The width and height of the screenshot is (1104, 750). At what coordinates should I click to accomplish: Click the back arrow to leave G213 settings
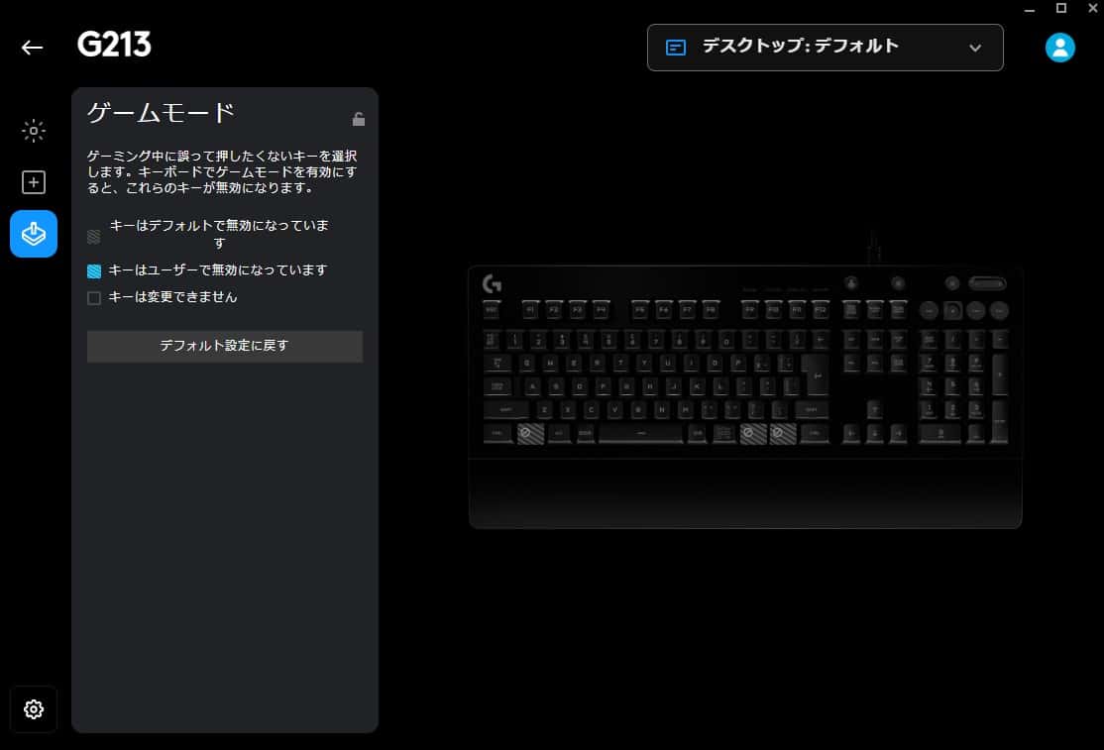(x=32, y=47)
